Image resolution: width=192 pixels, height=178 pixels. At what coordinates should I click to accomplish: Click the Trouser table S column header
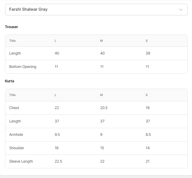[x=147, y=41]
